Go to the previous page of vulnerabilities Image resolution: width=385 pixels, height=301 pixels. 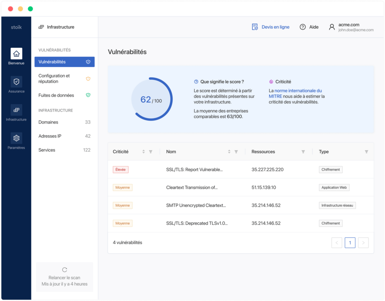point(337,243)
